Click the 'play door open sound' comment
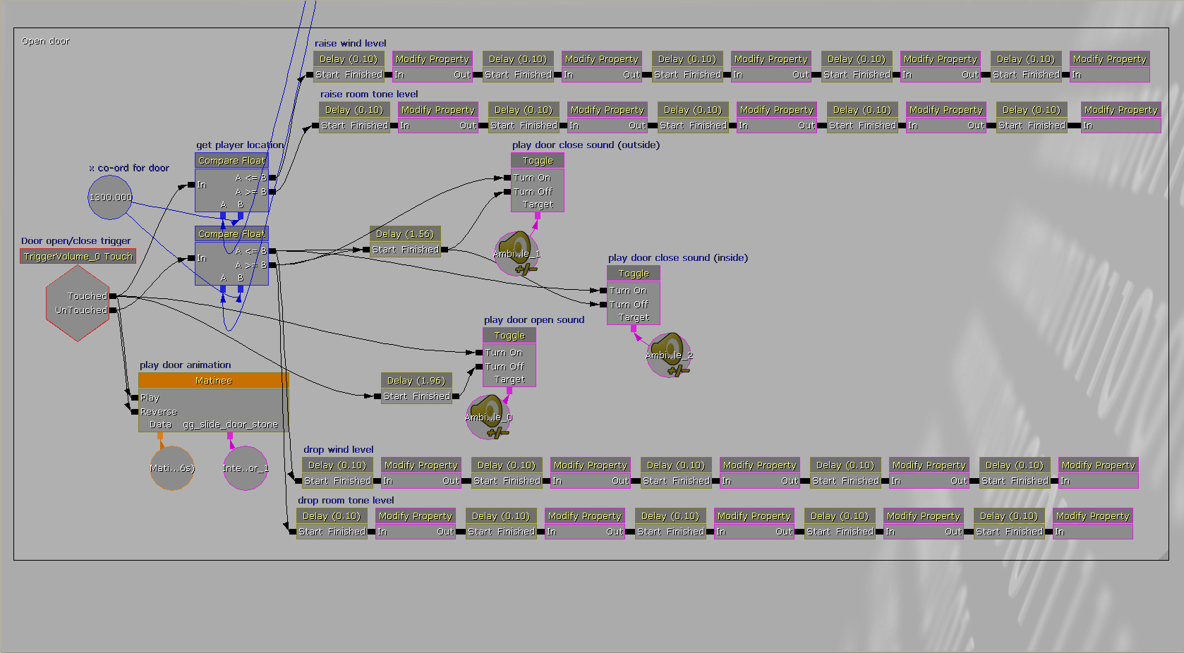Viewport: 1184px width, 653px height. [x=534, y=319]
